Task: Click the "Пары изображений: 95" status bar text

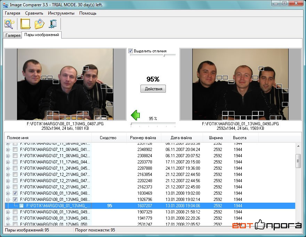Action: click(27, 230)
